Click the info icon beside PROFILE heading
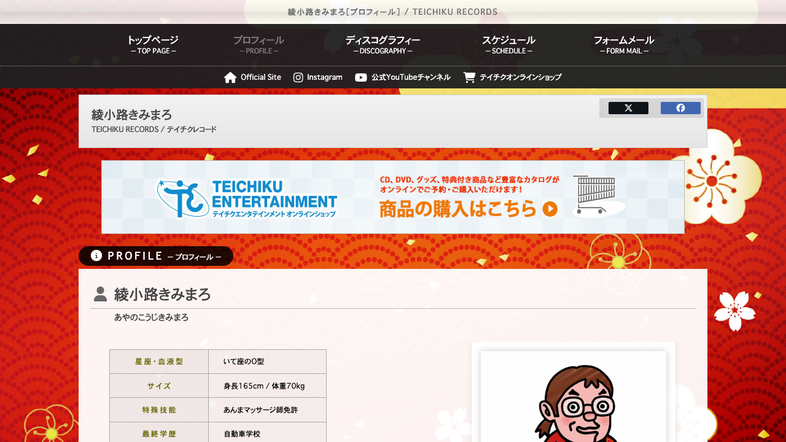 point(96,256)
